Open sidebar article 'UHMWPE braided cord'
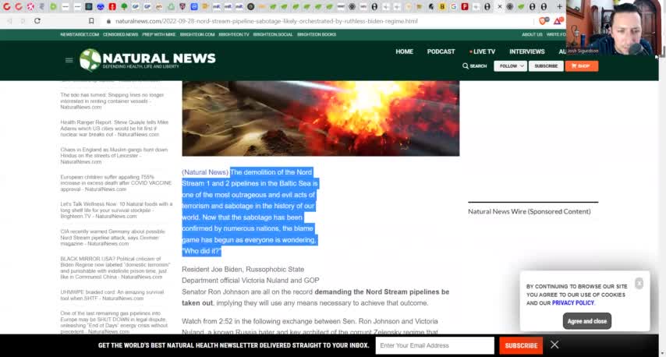The width and height of the screenshot is (666, 357). pyautogui.click(x=112, y=295)
